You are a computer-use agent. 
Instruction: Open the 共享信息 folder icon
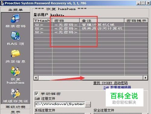[x=15, y=54]
